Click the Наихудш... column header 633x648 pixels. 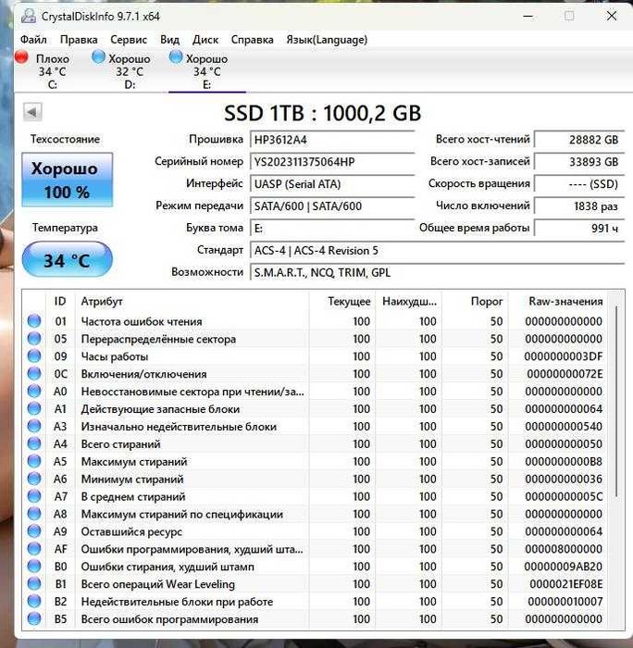coord(409,301)
